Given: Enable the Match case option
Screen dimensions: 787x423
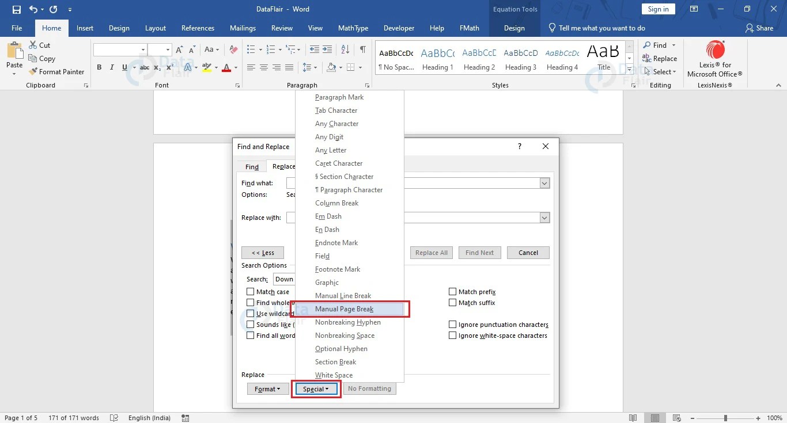Looking at the screenshot, I should point(251,291).
